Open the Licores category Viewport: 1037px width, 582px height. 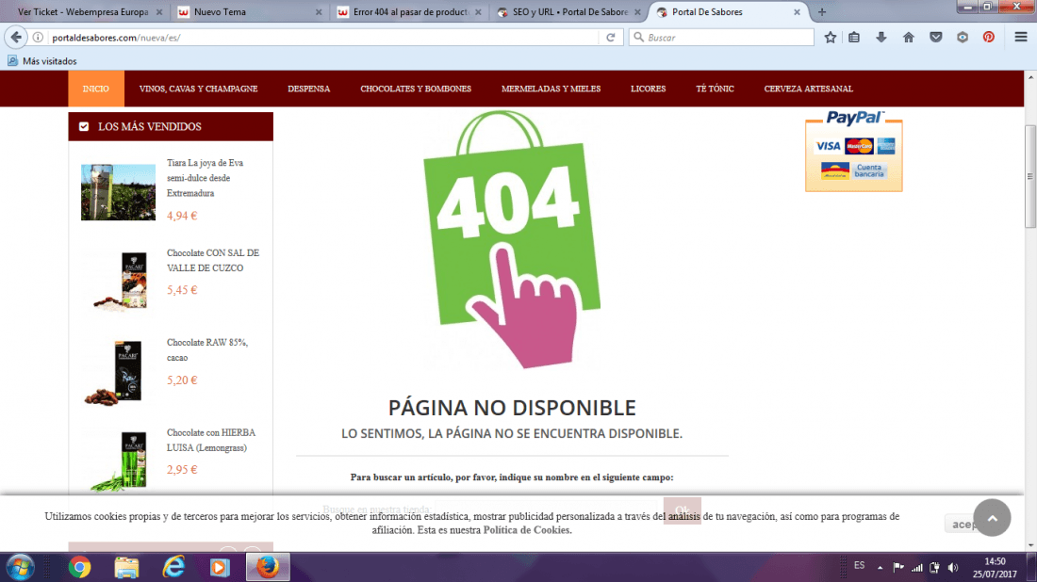(x=649, y=89)
